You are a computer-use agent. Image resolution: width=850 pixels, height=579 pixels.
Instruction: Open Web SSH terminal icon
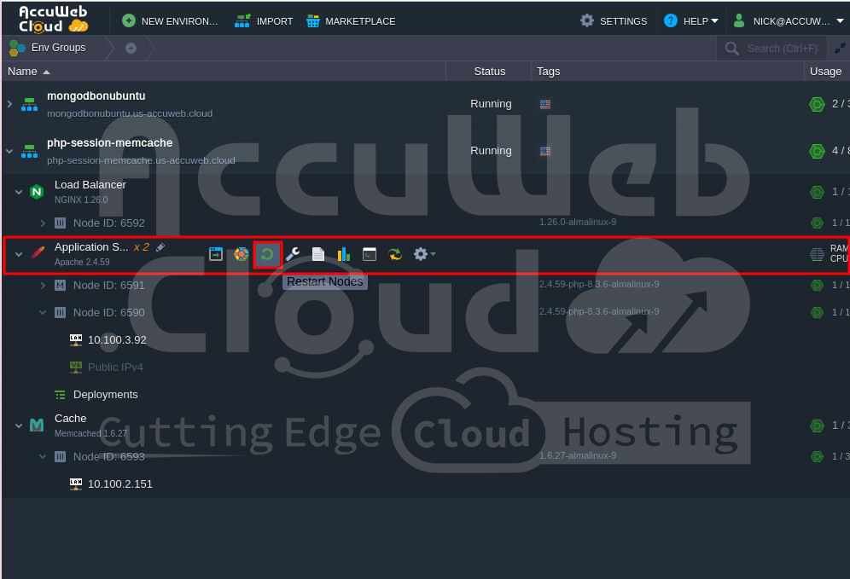pos(370,254)
